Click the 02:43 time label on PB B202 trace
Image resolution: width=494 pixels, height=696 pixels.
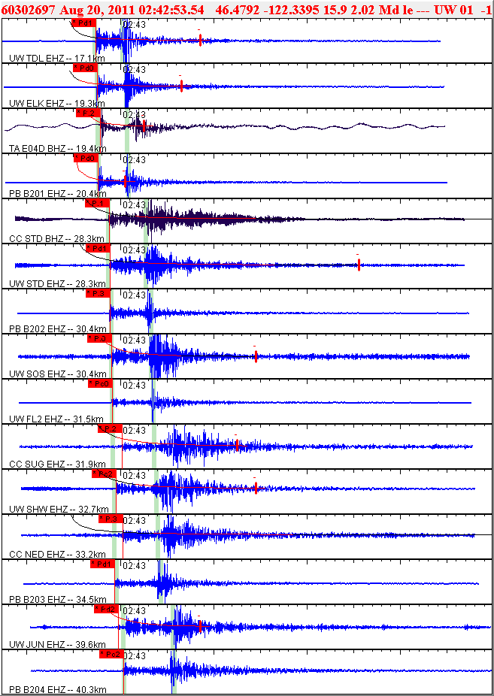pyautogui.click(x=134, y=295)
